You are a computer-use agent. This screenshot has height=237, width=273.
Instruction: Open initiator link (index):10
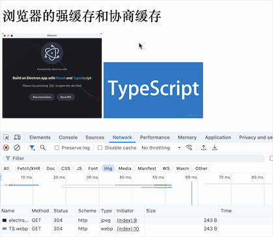(128, 229)
